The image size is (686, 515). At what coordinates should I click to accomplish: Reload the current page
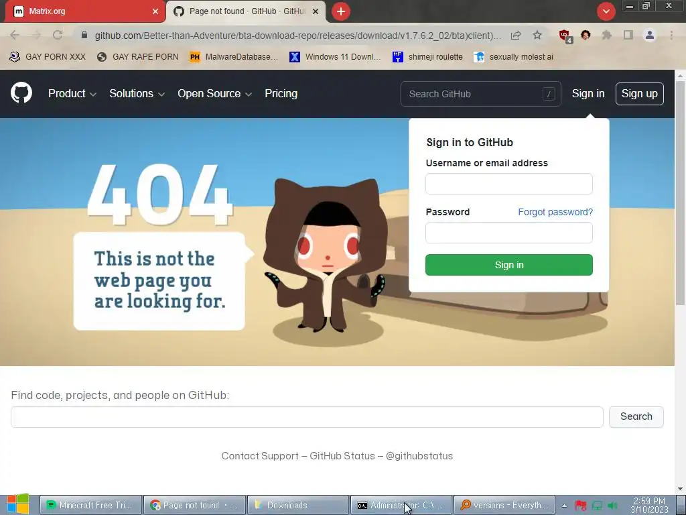[58, 35]
